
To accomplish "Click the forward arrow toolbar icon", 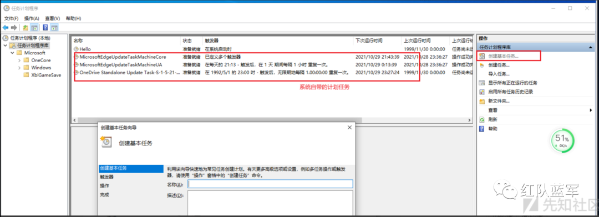I will pos(14,28).
